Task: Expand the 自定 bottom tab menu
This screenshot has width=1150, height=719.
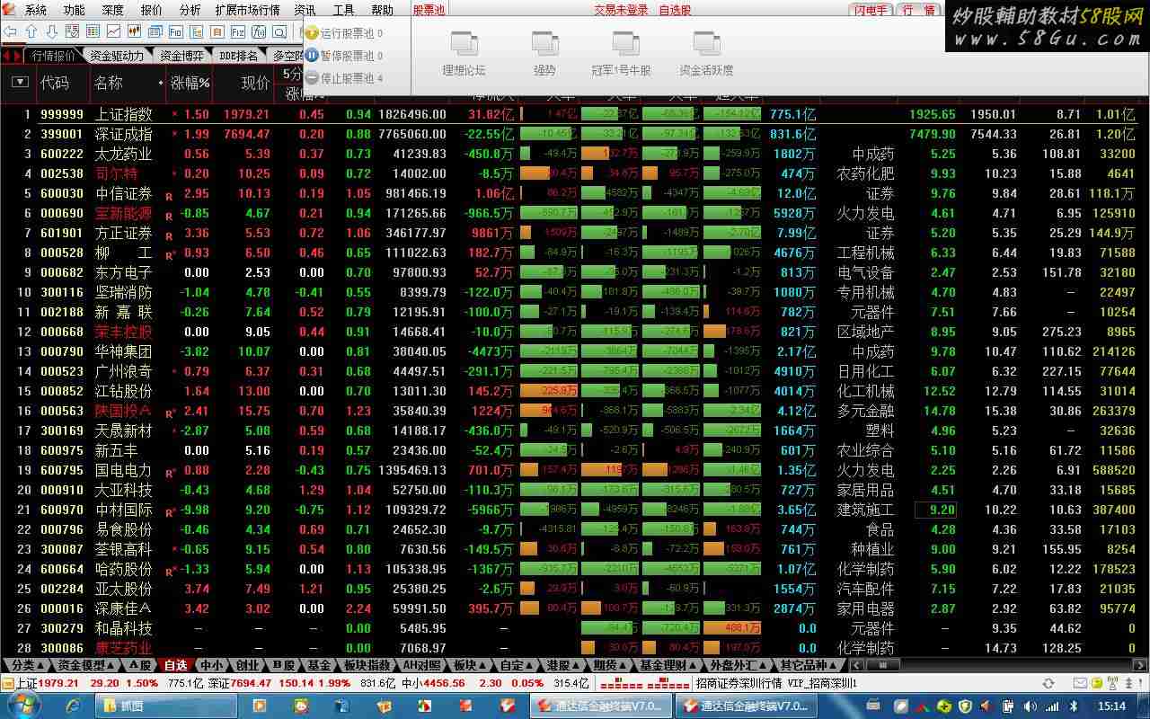Action: [x=516, y=665]
